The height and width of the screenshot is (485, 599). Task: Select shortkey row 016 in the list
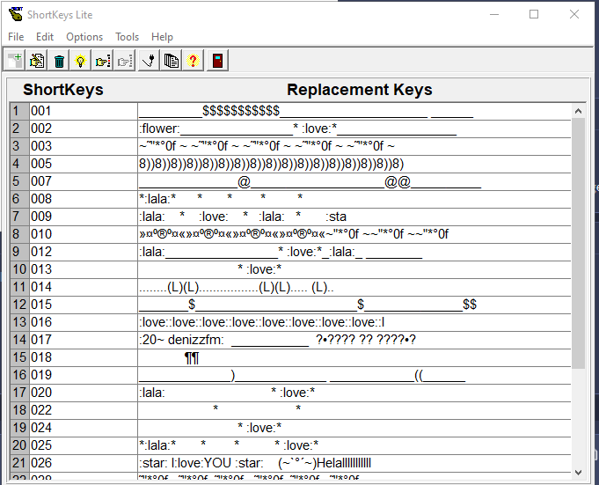point(83,322)
